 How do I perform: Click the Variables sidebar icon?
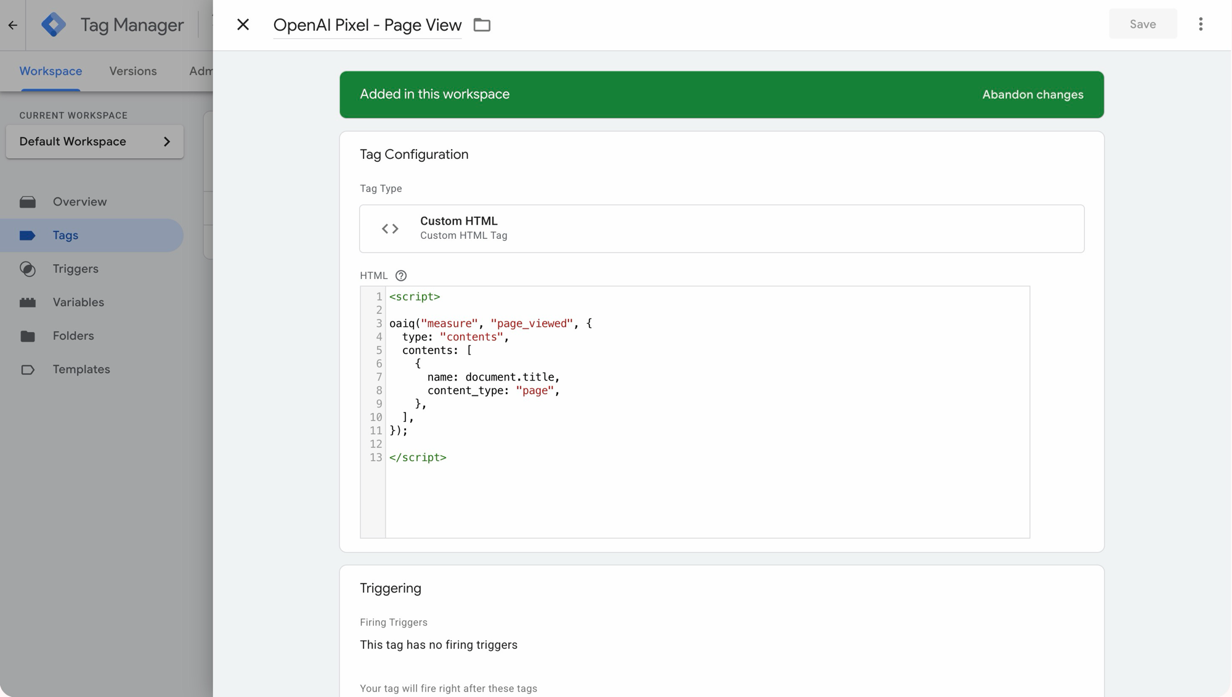pos(28,302)
